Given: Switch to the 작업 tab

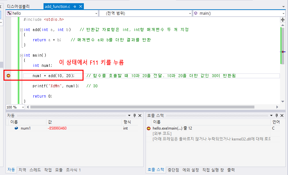Looking at the screenshot, I should (48, 170).
